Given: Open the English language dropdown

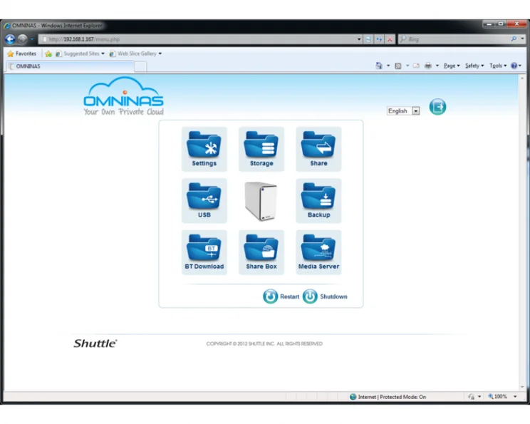Looking at the screenshot, I should pos(403,111).
